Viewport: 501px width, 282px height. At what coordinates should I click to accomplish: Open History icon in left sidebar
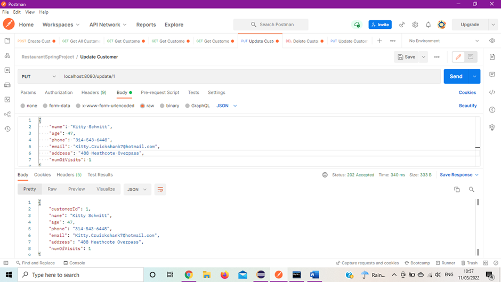[x=7, y=129]
